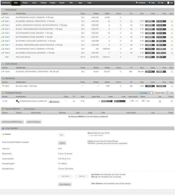Image resolution: width=175 pixels, height=195 pixels.
Task: Click the Cruzer_Edge drive icon
Action: pyautogui.click(x=17, y=86)
